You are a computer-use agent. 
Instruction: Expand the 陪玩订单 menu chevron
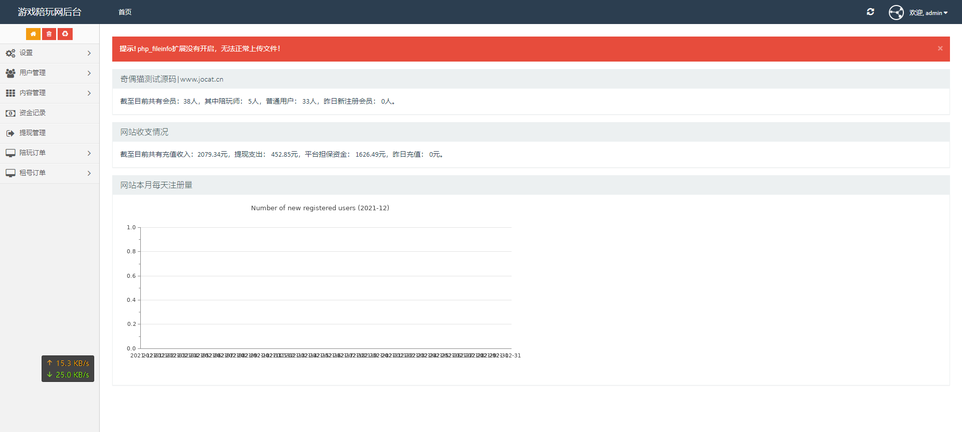tap(89, 153)
